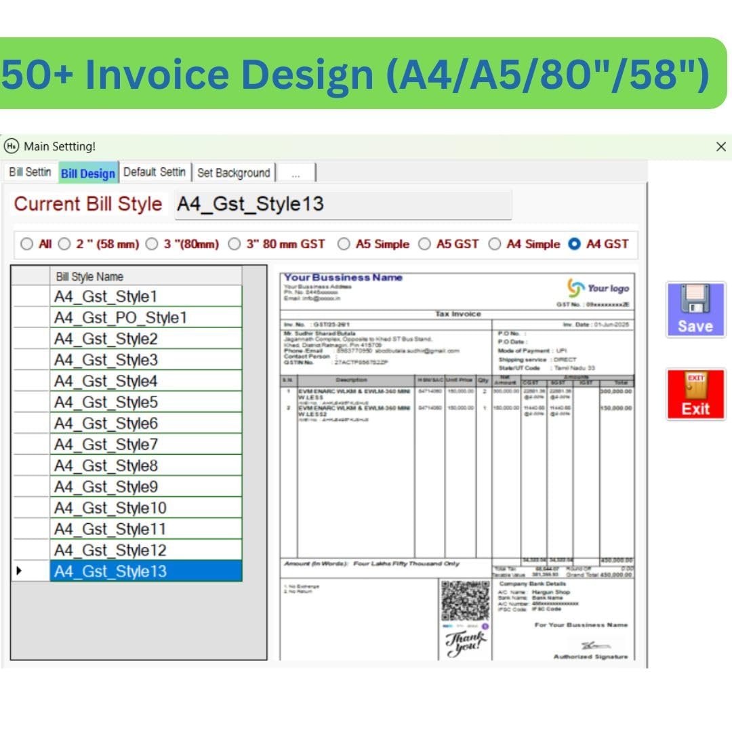Viewport: 732px width, 732px height.
Task: Select the All paper size radio button
Action: pyautogui.click(x=27, y=244)
